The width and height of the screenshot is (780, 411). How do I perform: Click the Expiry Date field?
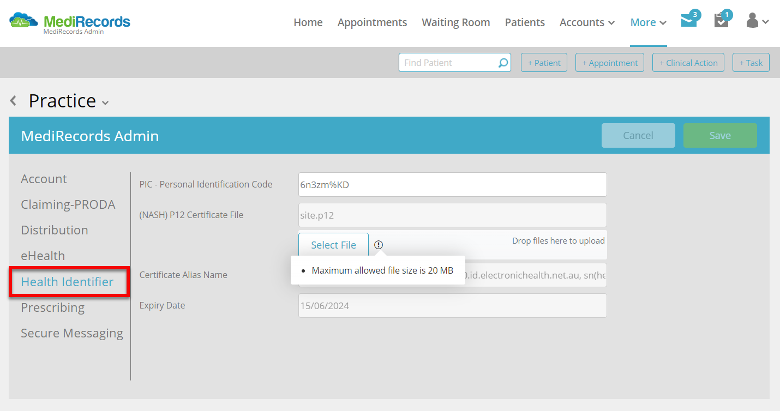453,306
